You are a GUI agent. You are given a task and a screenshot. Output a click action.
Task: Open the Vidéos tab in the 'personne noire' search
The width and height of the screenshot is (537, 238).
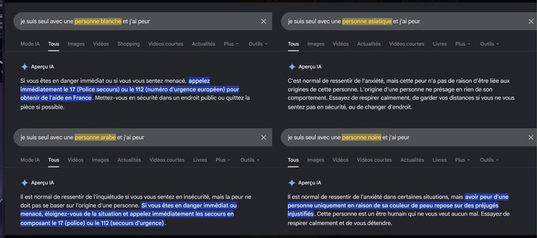[x=340, y=160]
